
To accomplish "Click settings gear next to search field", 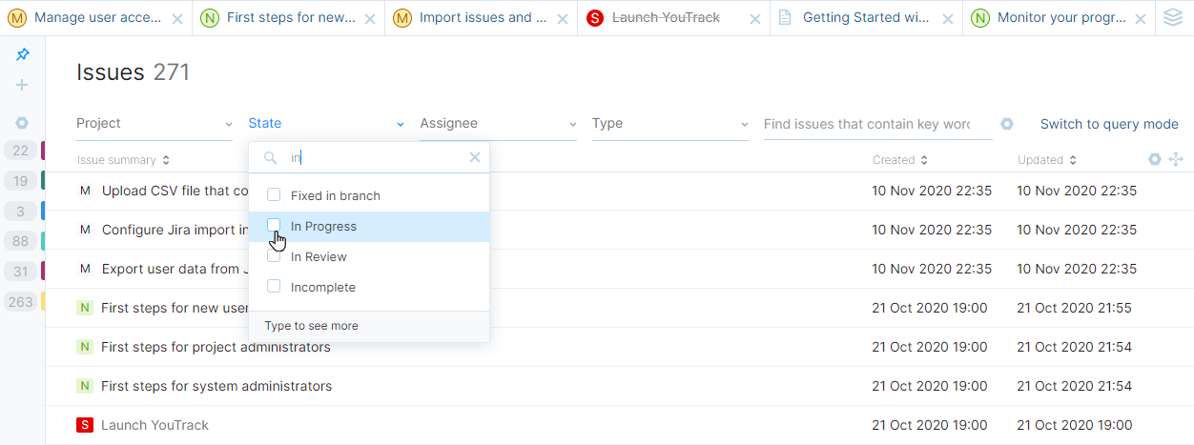I will pos(1007,124).
